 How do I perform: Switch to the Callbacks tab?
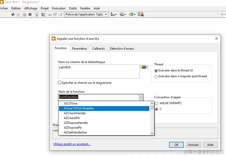98,49
